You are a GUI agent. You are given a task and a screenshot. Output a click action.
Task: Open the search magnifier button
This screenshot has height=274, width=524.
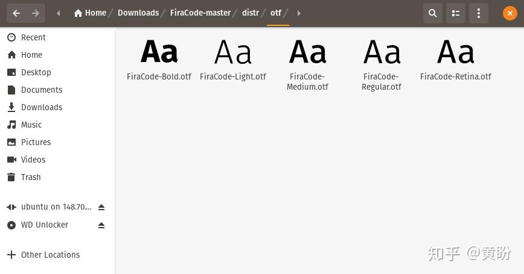[x=432, y=13]
